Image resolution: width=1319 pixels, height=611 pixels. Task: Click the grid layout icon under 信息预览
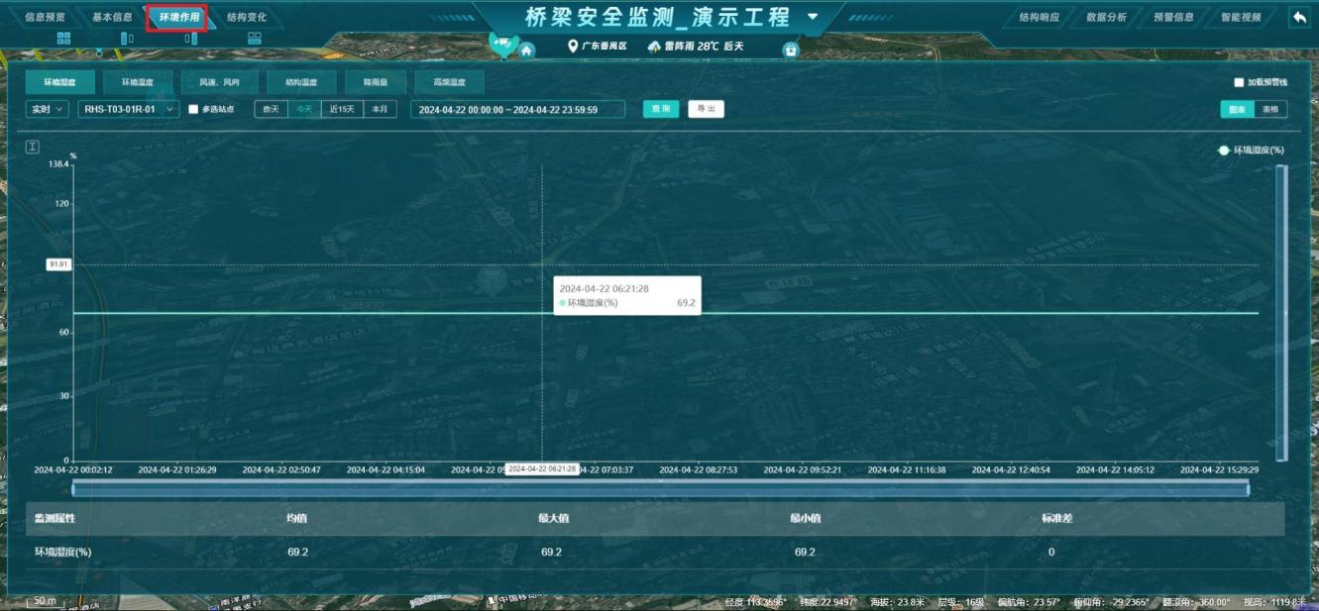click(x=64, y=38)
